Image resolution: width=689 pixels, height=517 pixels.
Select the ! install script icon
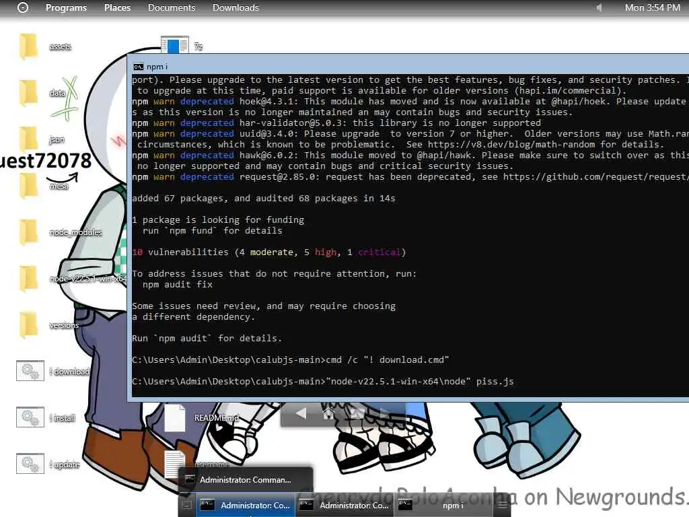point(30,417)
